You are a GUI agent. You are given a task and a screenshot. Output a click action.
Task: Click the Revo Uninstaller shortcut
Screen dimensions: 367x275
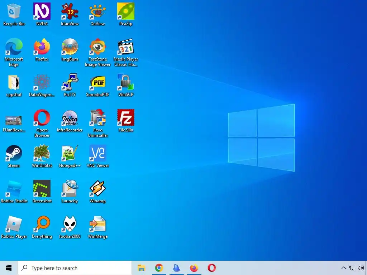click(97, 124)
